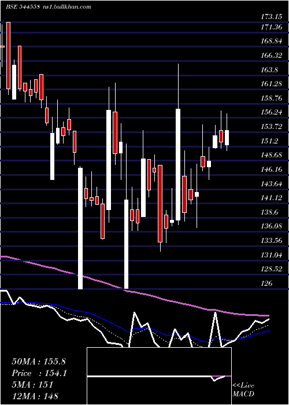This screenshot has height=405, width=289.
Task: Click the 5MA : 151 readout
Action: pyautogui.click(x=32, y=385)
